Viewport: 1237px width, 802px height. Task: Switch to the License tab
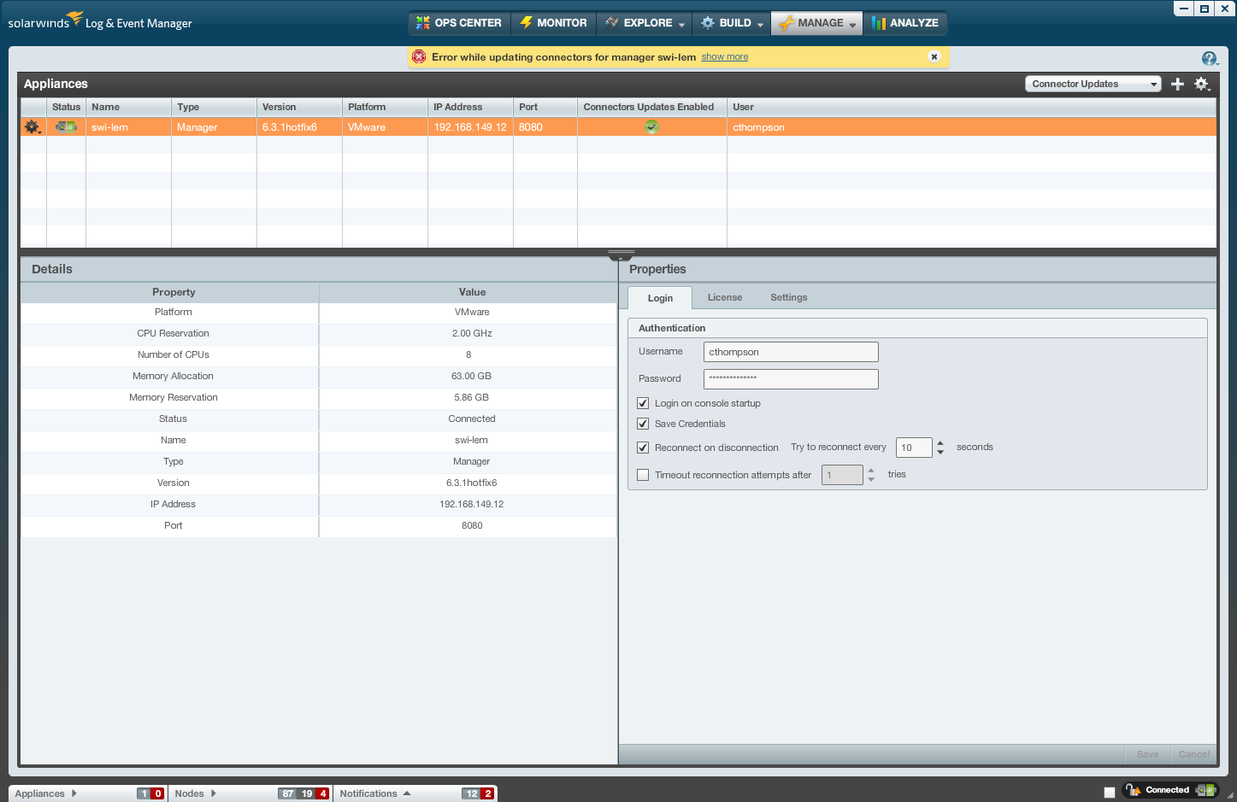[x=725, y=297]
